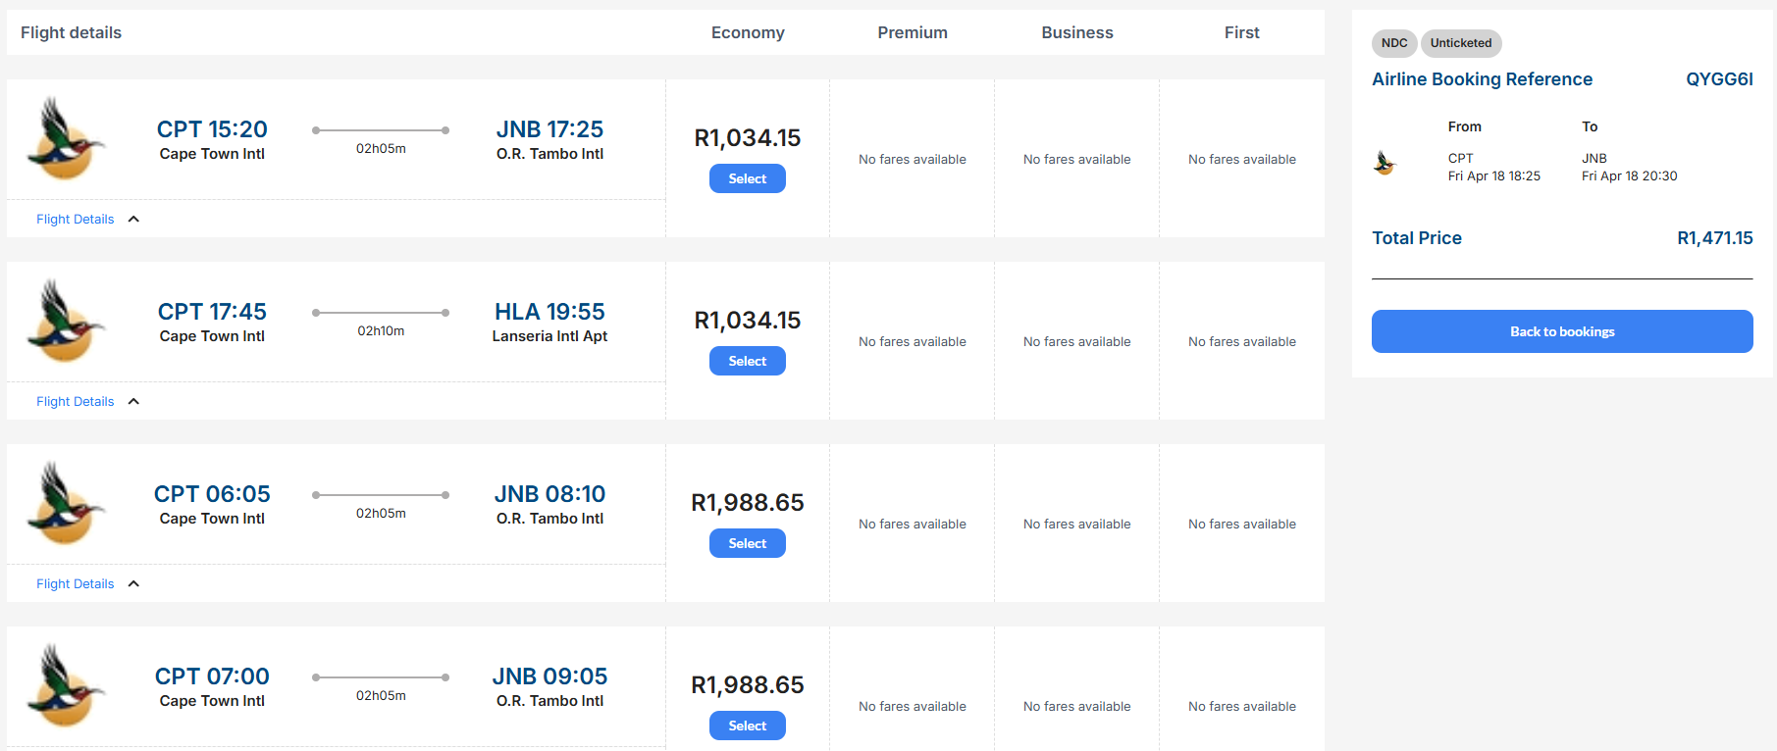The image size is (1777, 751).
Task: Click airline logo on CPT 07:00 flight
Action: click(x=65, y=686)
